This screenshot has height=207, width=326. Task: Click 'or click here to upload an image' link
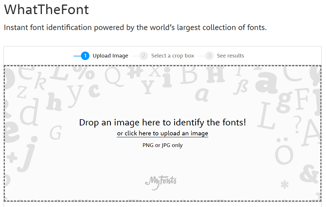[x=163, y=133]
